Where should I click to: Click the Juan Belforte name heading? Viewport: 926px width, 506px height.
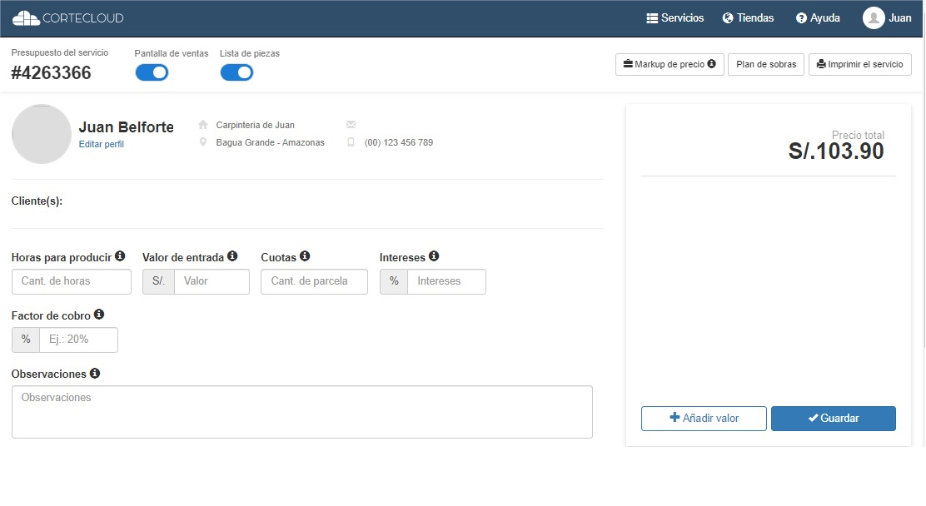pyautogui.click(x=127, y=127)
